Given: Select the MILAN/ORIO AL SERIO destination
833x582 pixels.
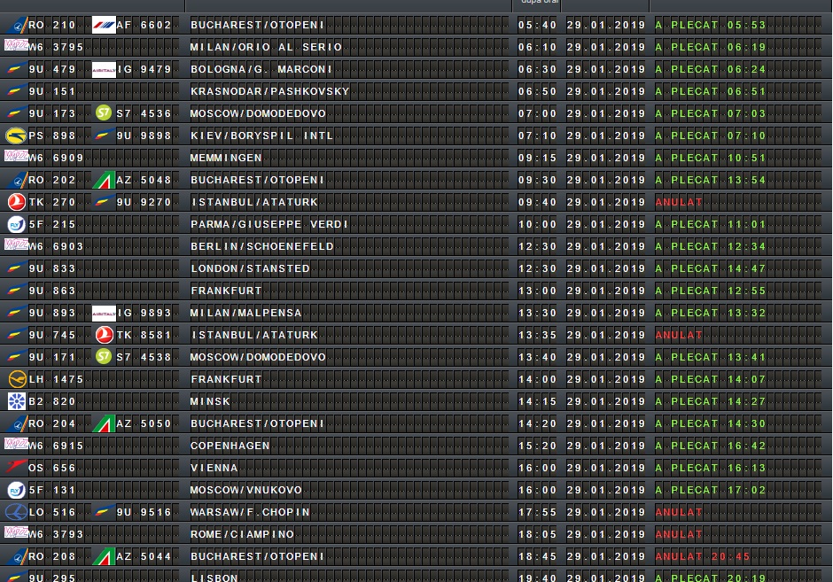Looking at the screenshot, I should [x=266, y=47].
